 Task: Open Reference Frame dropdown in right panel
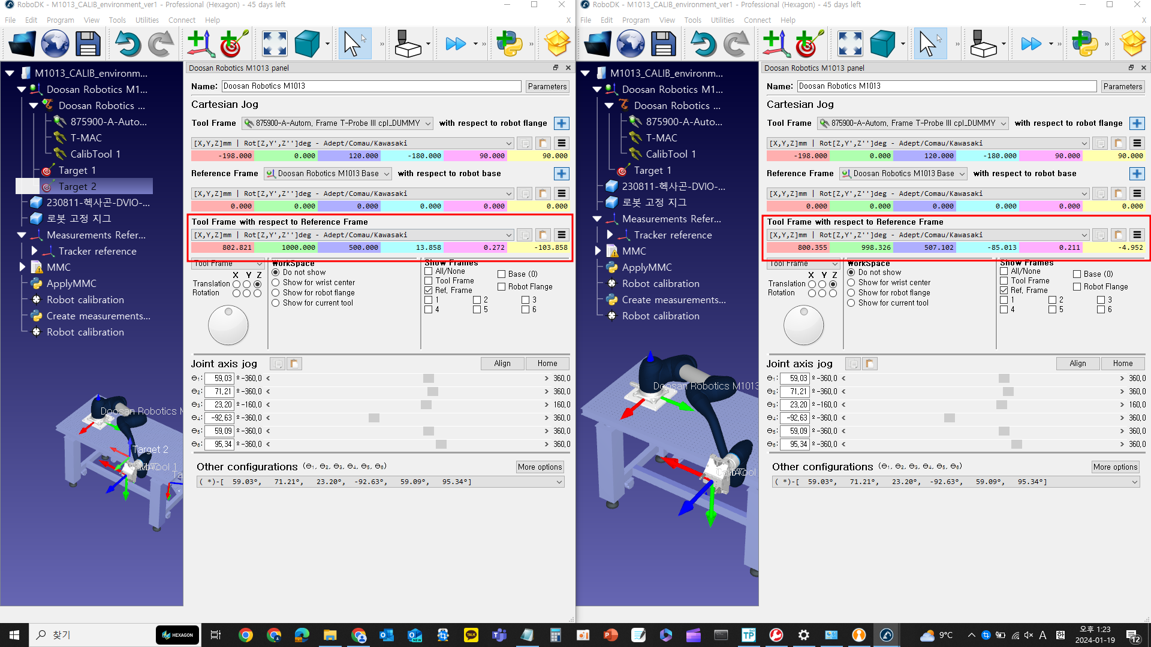tap(903, 174)
